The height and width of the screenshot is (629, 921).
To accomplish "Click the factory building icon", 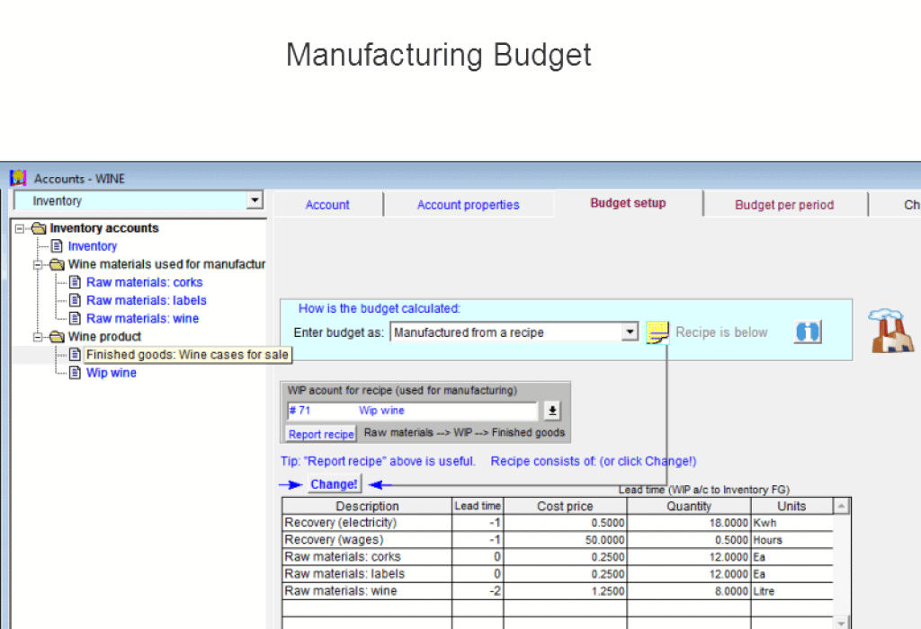I will pyautogui.click(x=890, y=331).
